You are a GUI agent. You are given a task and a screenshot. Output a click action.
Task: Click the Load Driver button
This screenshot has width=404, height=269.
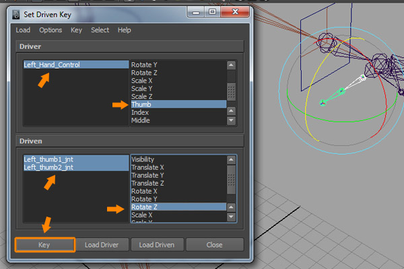tap(102, 245)
